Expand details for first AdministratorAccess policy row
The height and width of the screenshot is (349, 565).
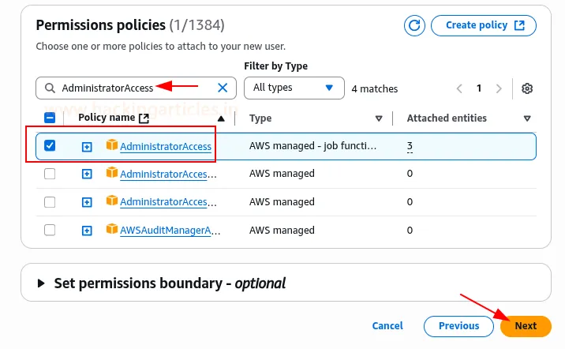click(x=88, y=146)
